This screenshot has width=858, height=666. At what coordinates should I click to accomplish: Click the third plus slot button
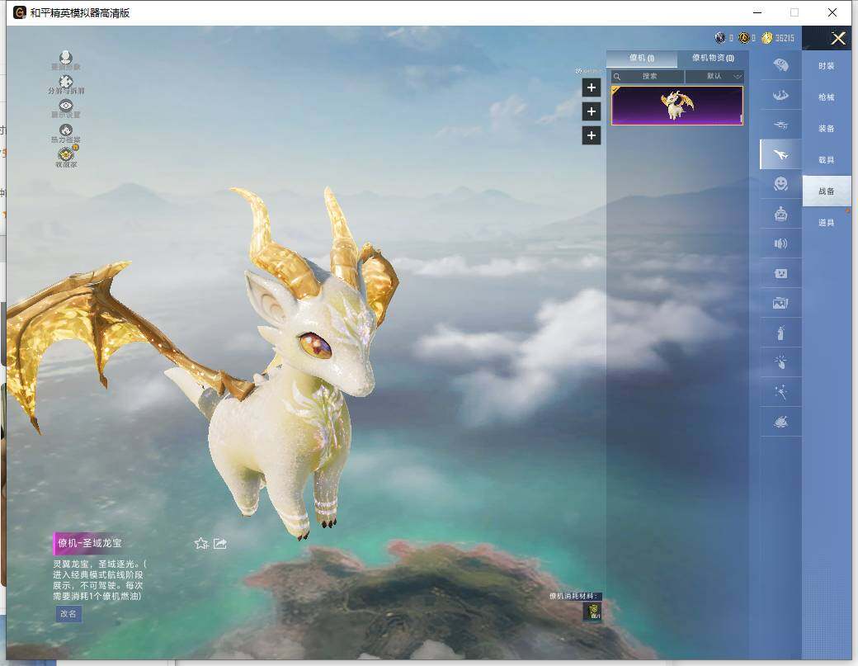pyautogui.click(x=591, y=135)
